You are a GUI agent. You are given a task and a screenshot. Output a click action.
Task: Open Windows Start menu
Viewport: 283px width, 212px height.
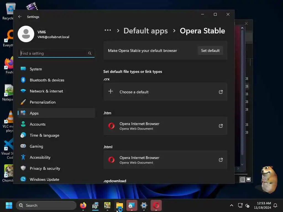[x=9, y=205]
